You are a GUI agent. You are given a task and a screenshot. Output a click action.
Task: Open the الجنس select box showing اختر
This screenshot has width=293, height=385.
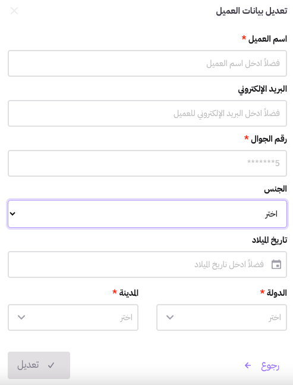[x=147, y=214]
